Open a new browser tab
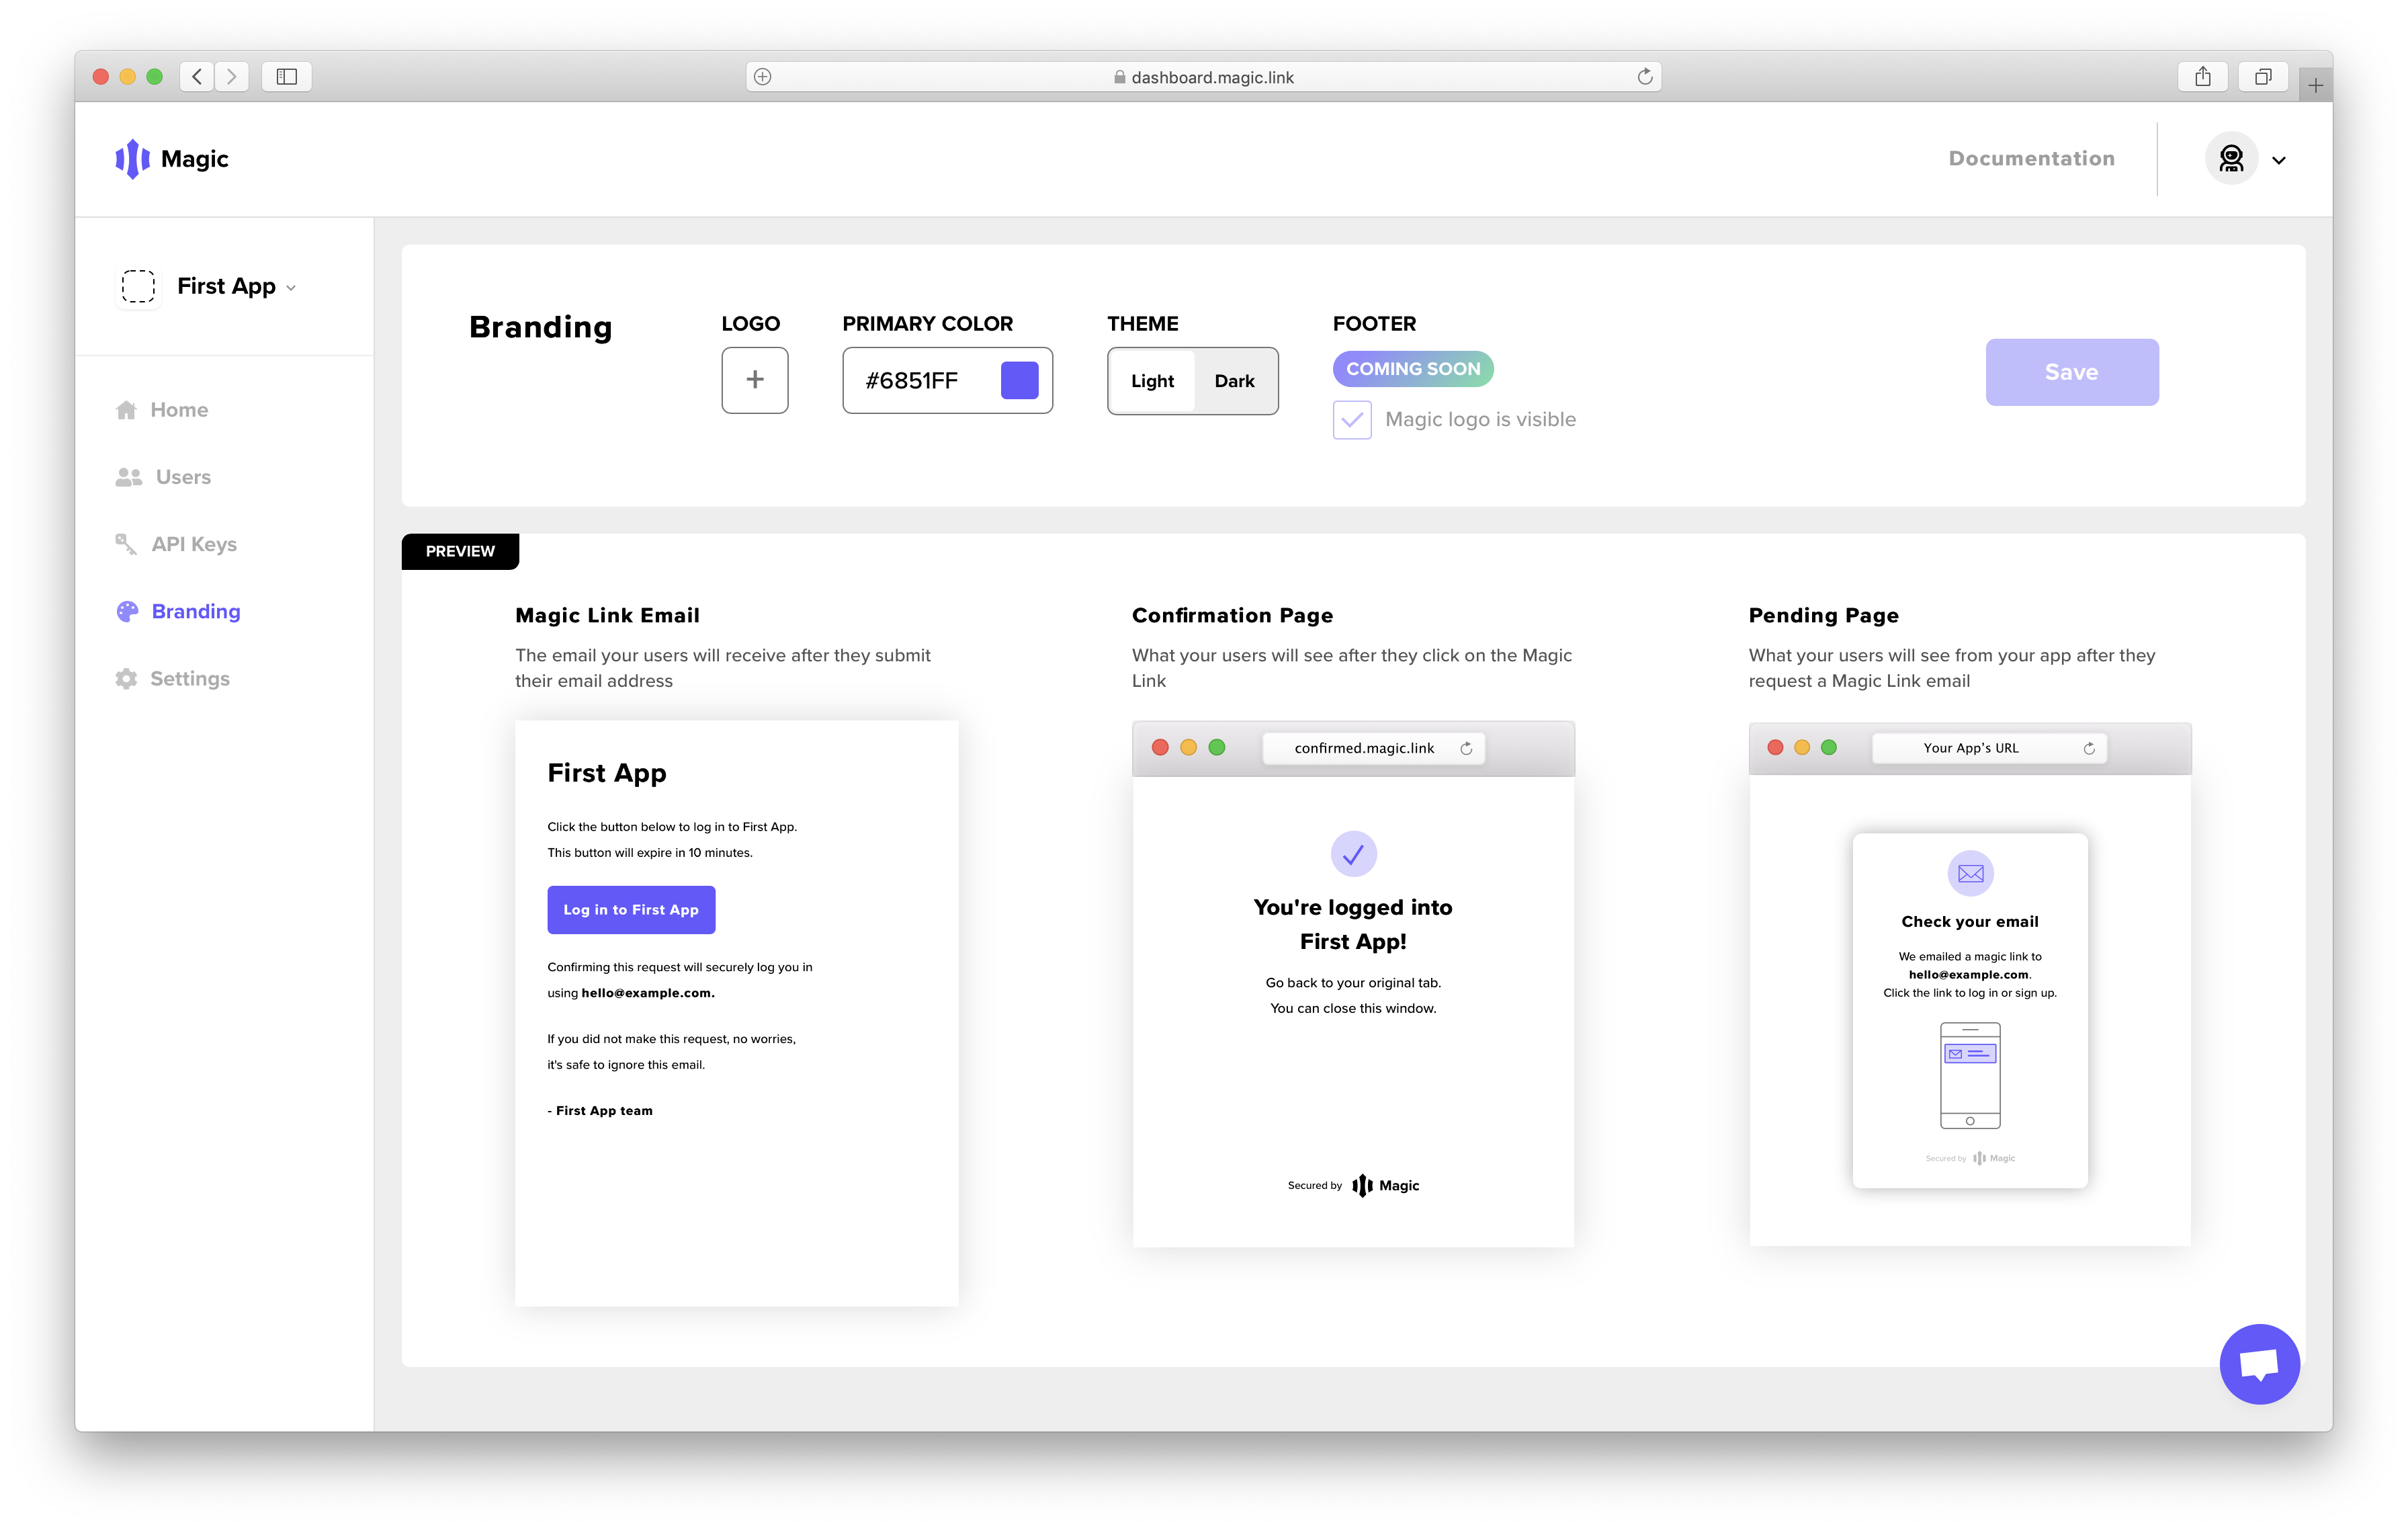The image size is (2408, 1531). coord(2315,86)
